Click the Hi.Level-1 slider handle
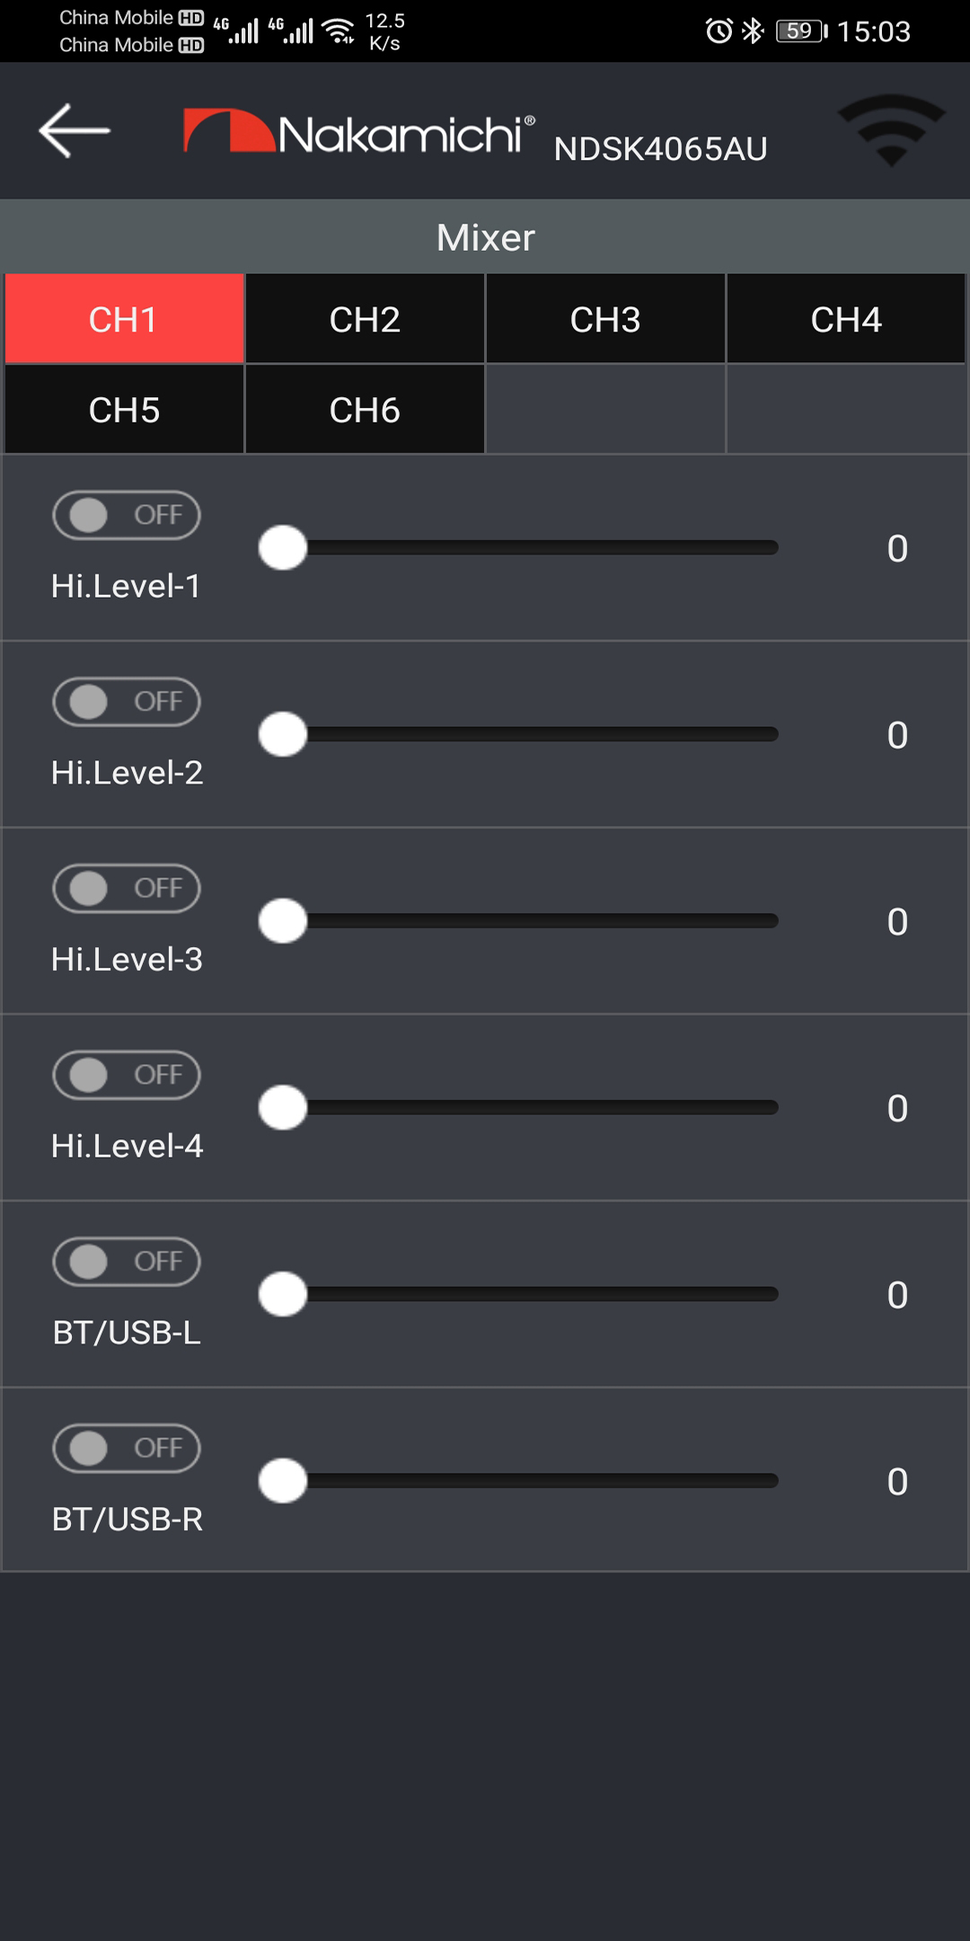Screen dimensions: 970x1941 click(283, 548)
